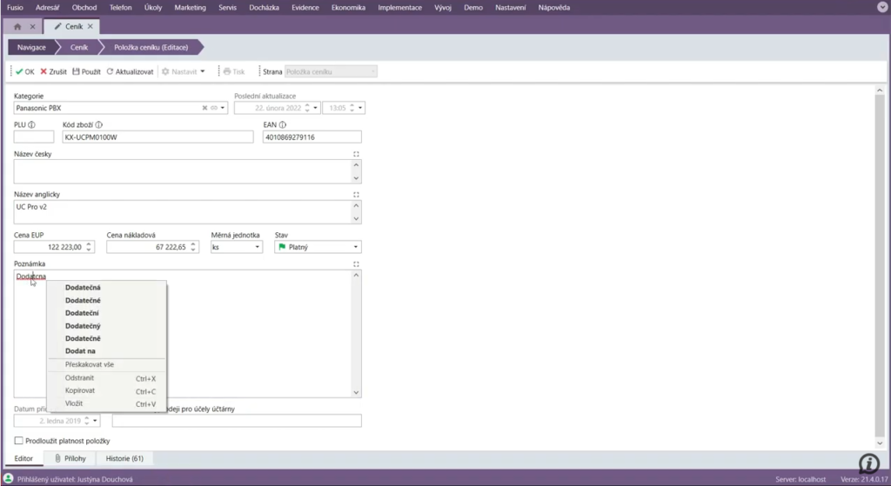This screenshot has width=891, height=486.
Task: Switch to the Historie (61) tab
Action: (124, 458)
